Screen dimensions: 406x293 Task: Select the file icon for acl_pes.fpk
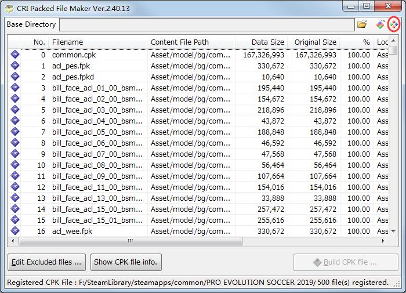15,66
